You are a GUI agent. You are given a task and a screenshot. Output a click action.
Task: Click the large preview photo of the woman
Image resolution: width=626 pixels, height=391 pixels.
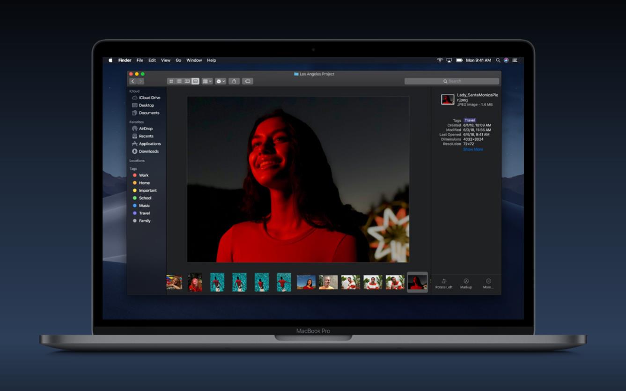(x=298, y=179)
